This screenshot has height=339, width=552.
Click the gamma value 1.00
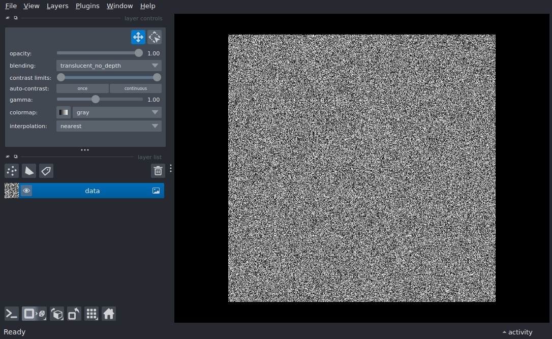point(154,100)
